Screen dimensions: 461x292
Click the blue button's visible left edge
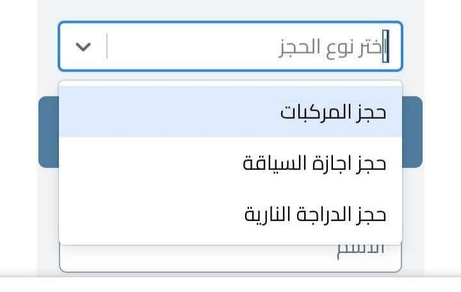(48, 131)
